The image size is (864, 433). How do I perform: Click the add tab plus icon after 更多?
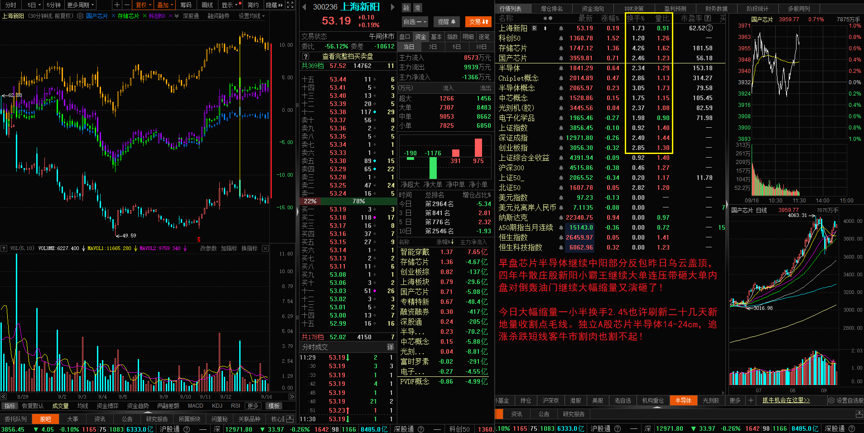pyautogui.click(x=751, y=400)
